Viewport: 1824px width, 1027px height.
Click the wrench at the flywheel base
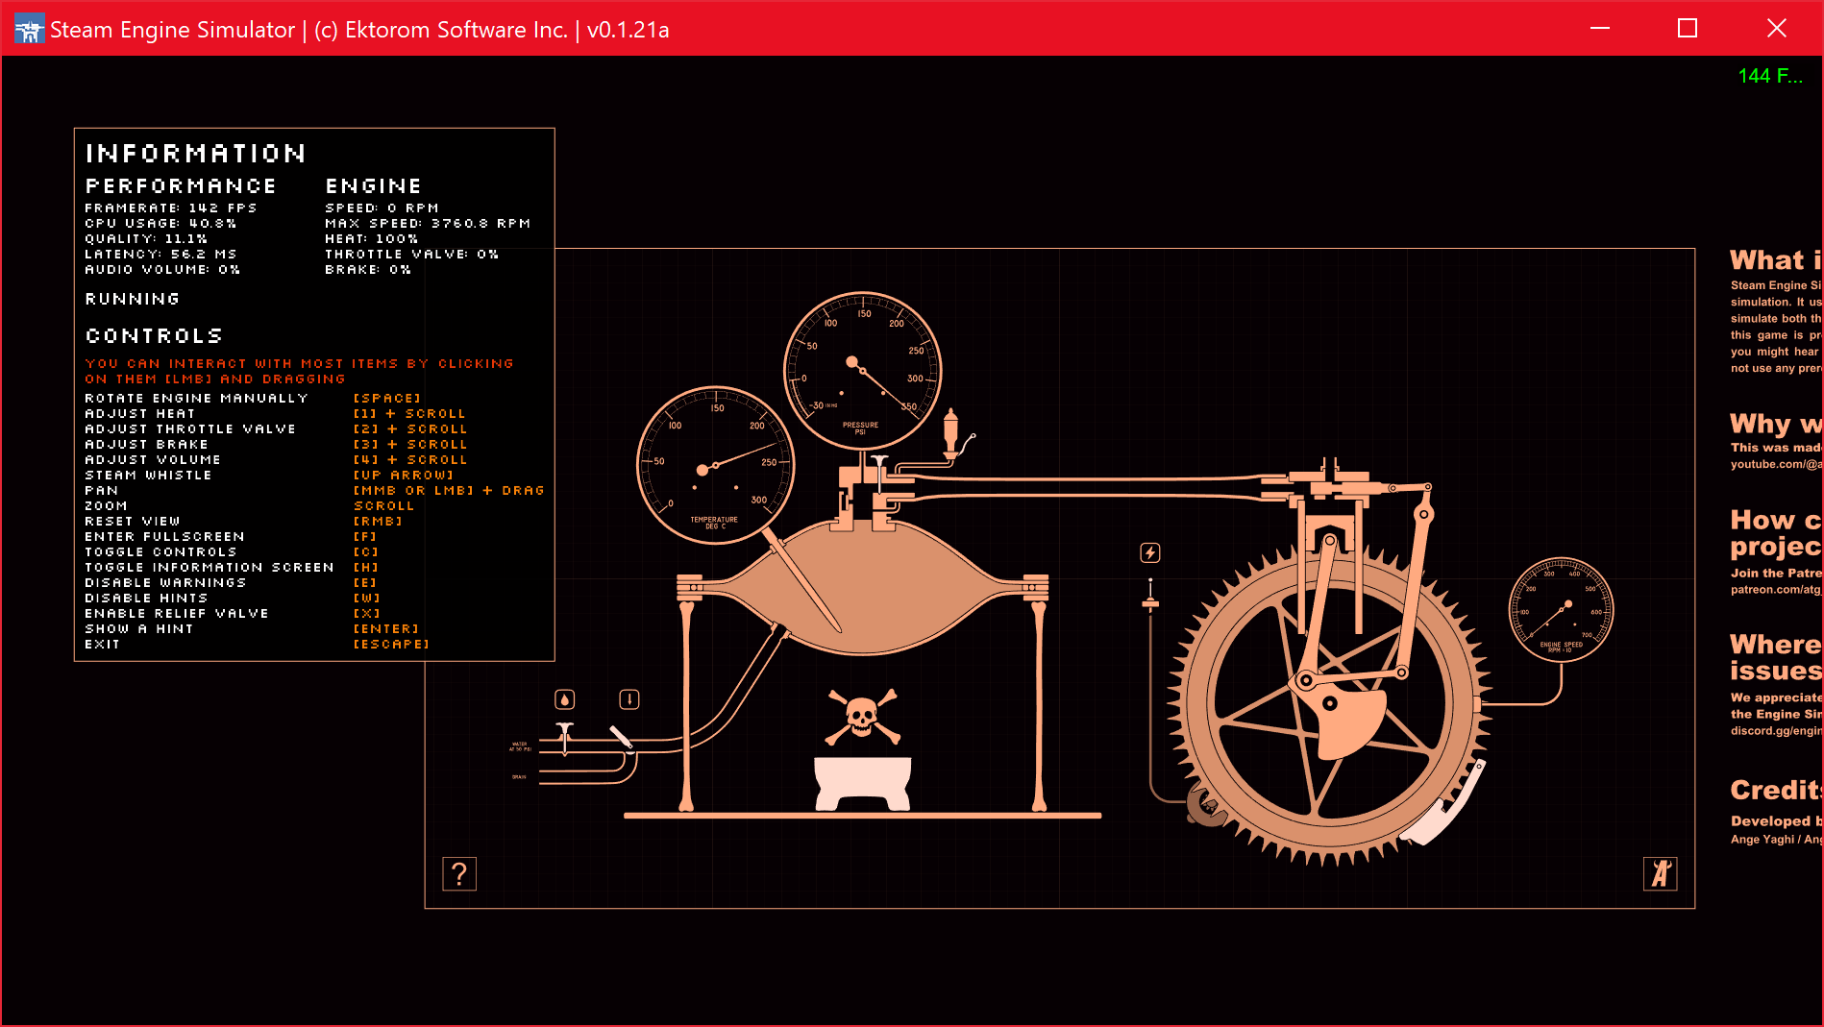(x=1205, y=806)
